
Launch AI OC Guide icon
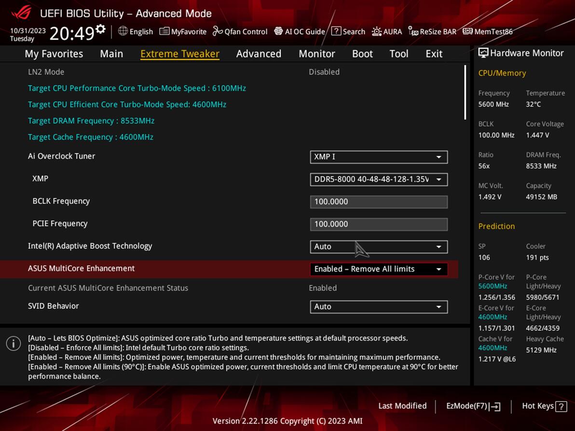coord(278,31)
